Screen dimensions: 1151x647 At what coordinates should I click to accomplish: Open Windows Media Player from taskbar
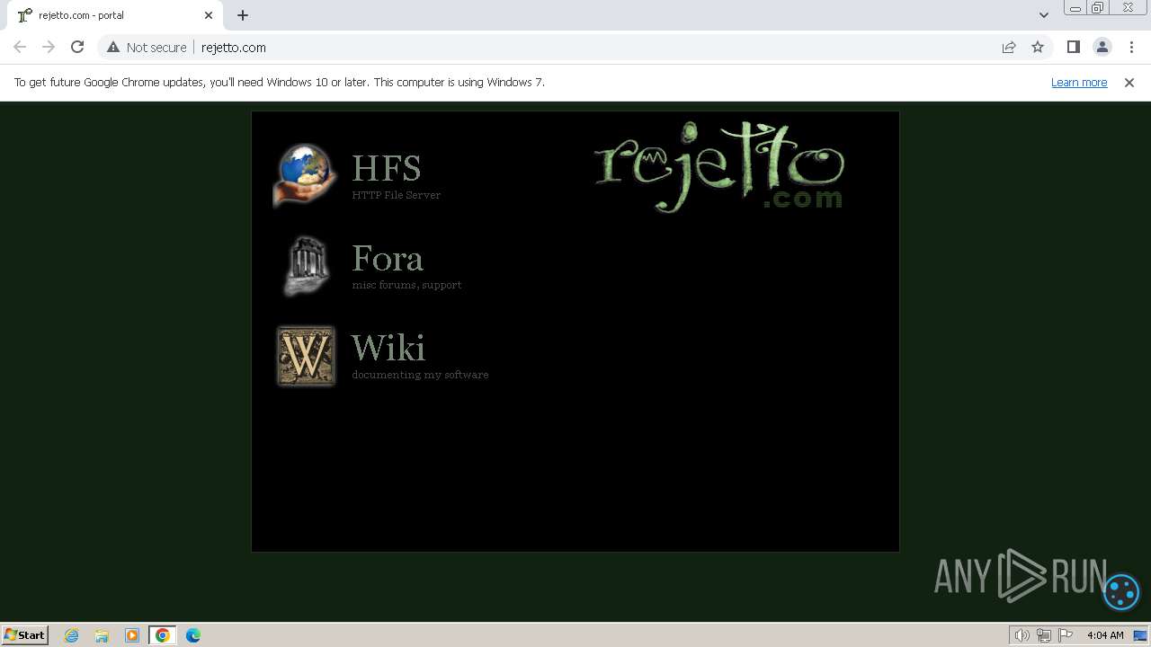[132, 635]
